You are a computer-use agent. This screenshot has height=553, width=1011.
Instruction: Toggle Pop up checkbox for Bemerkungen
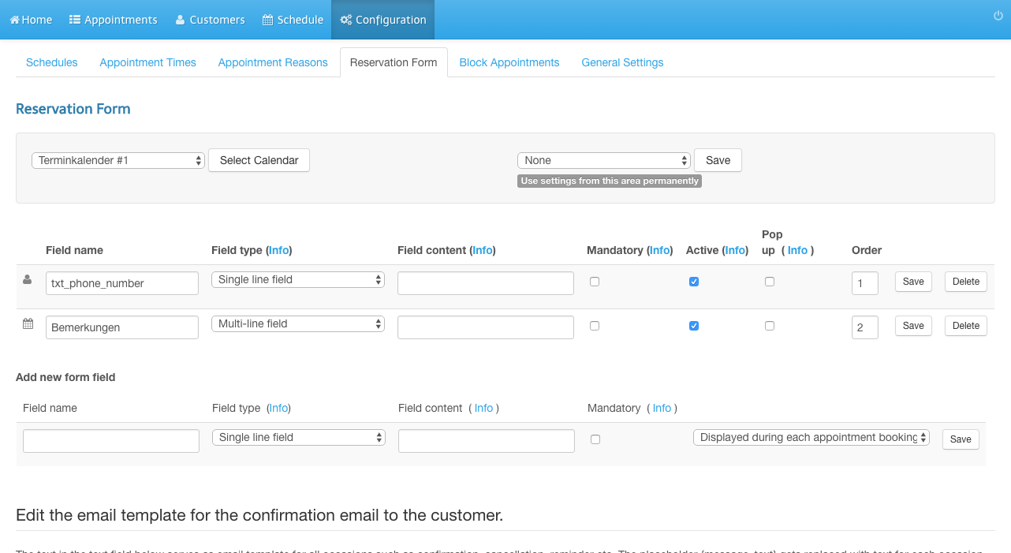tap(770, 326)
